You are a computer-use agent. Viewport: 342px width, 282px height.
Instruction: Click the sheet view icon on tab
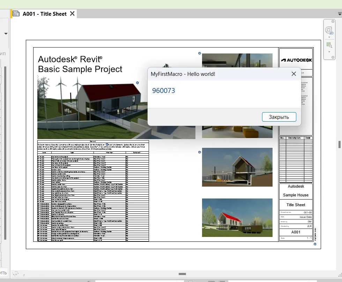click(x=16, y=14)
